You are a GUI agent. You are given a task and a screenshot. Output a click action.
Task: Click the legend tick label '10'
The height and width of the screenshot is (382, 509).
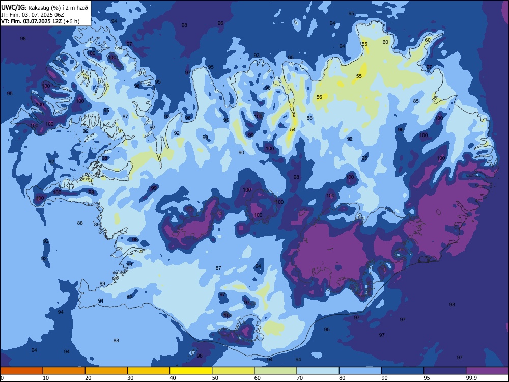(x=46, y=378)
